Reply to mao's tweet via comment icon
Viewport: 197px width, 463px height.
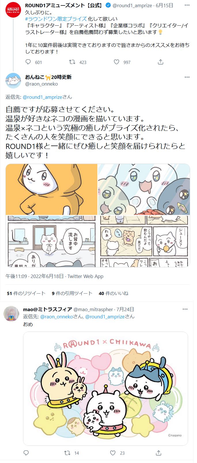click(26, 453)
